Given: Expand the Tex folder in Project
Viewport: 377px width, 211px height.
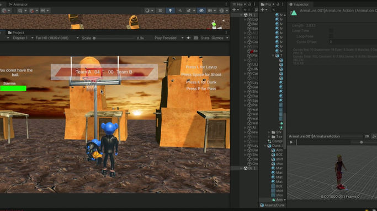Looking at the screenshot, I should coord(269,137).
